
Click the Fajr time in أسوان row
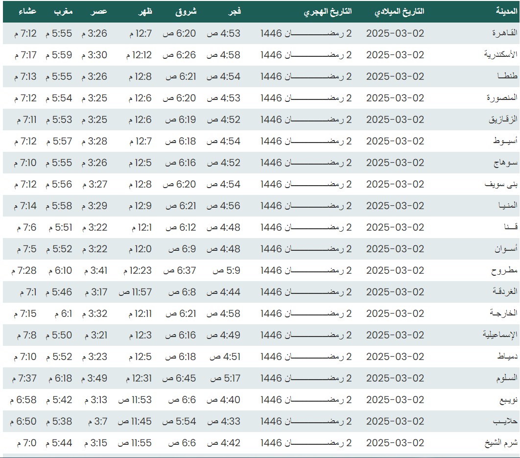[223, 249]
